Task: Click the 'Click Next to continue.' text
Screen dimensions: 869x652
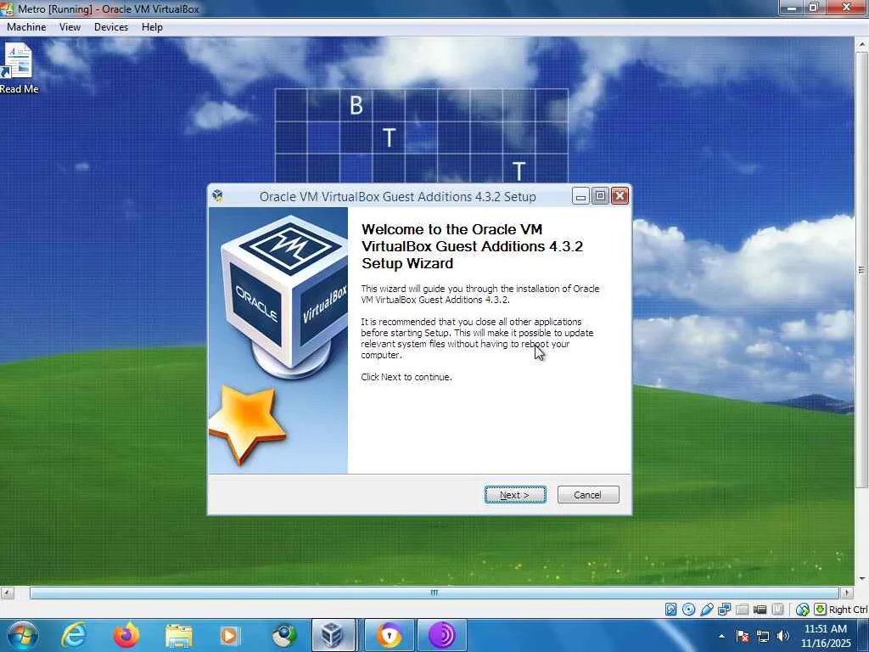Action: click(406, 377)
